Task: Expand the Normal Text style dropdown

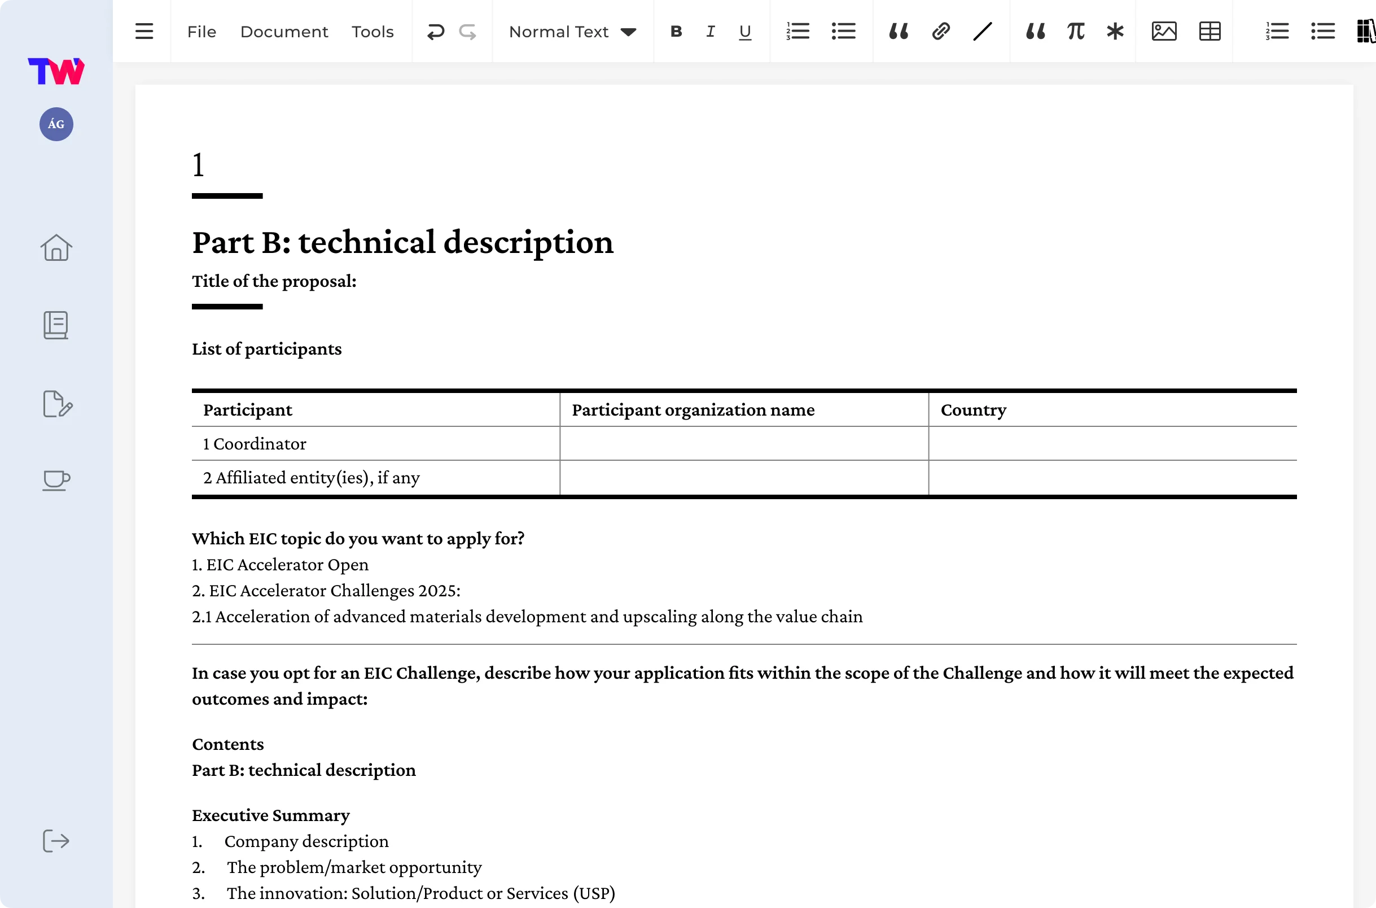Action: click(x=572, y=31)
